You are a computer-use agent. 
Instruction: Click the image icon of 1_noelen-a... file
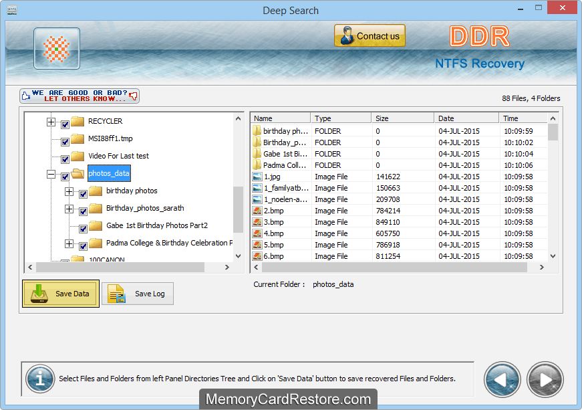click(257, 199)
